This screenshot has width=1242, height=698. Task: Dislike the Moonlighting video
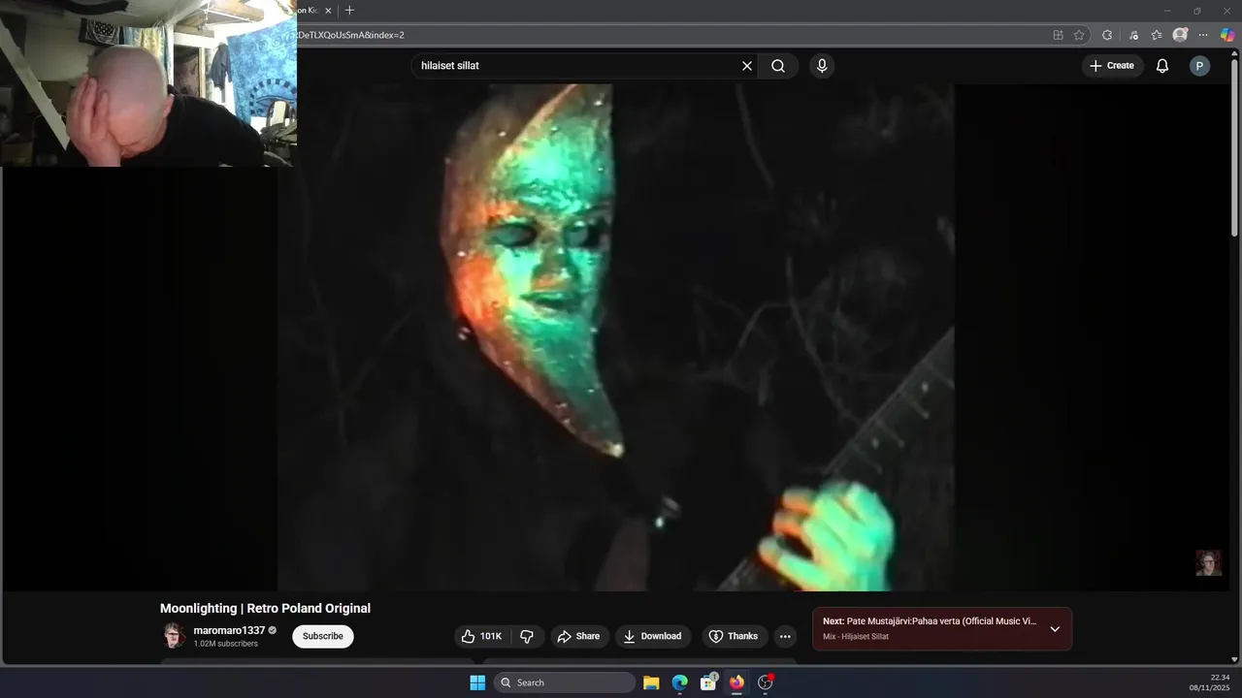pos(527,636)
